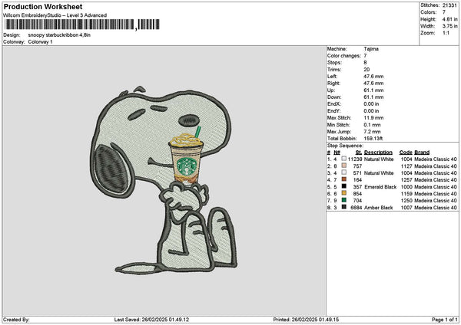This screenshot has height=325, width=461.
Task: Click the 'Stop Sequence:' heading
Action: point(345,146)
